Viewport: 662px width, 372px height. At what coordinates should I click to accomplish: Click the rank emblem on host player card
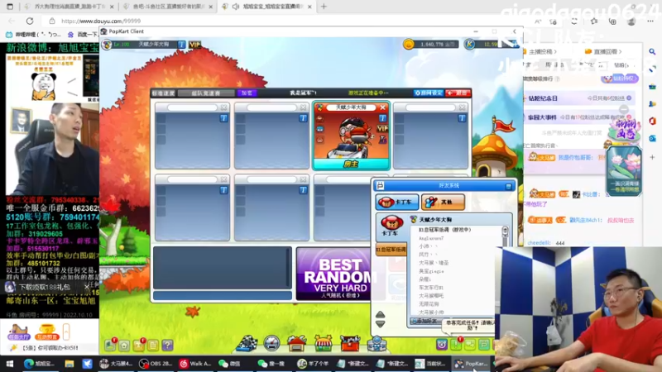pyautogui.click(x=319, y=107)
